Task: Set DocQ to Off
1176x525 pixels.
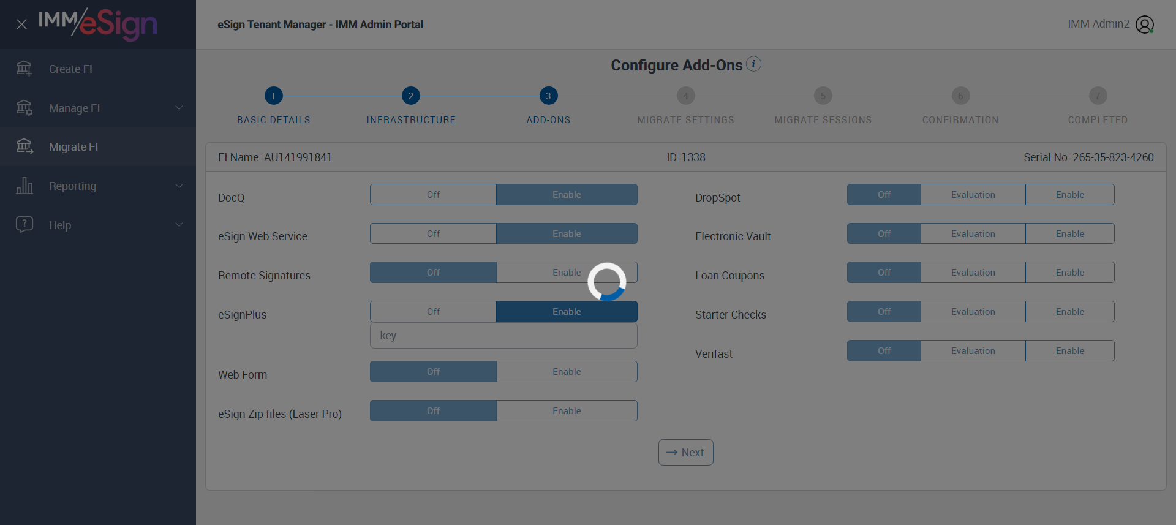Action: (x=433, y=195)
